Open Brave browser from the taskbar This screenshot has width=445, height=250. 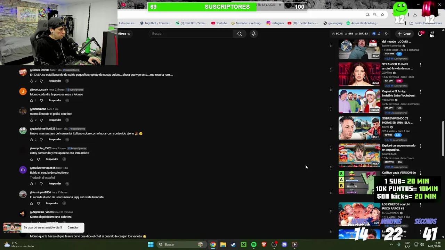[264, 244]
